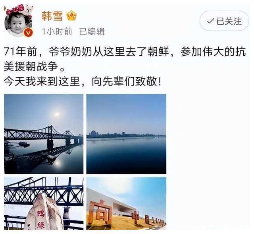Open the 鸭绿 stone monument photo
Image resolution: width=254 pixels, height=234 pixels.
(44, 203)
